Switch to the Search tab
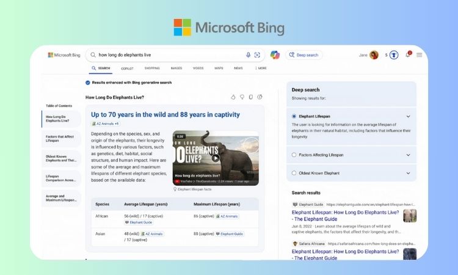The image size is (458, 275). (101, 68)
